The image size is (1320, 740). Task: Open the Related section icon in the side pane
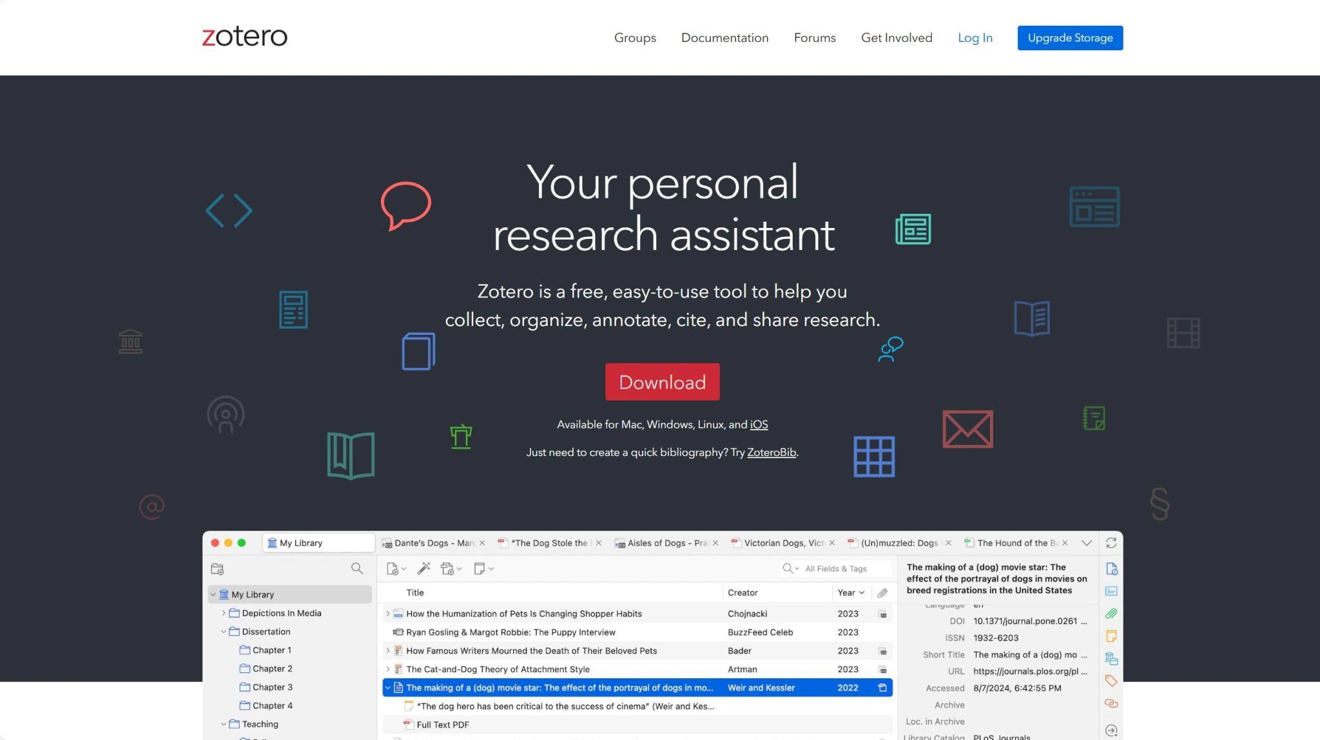(x=1111, y=703)
